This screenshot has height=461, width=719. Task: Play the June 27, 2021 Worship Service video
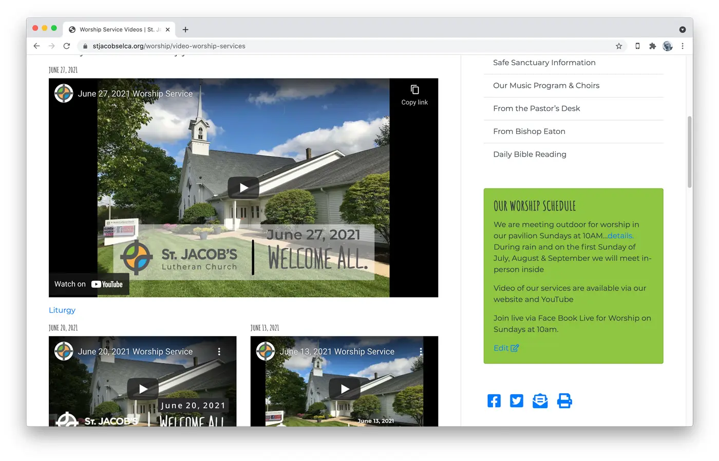click(x=243, y=187)
